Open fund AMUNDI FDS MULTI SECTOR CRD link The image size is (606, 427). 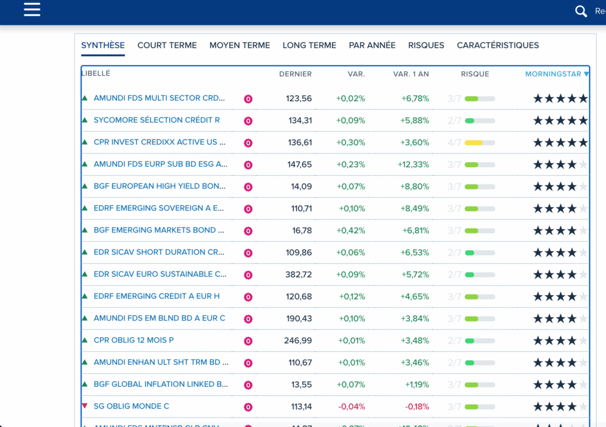click(x=159, y=98)
